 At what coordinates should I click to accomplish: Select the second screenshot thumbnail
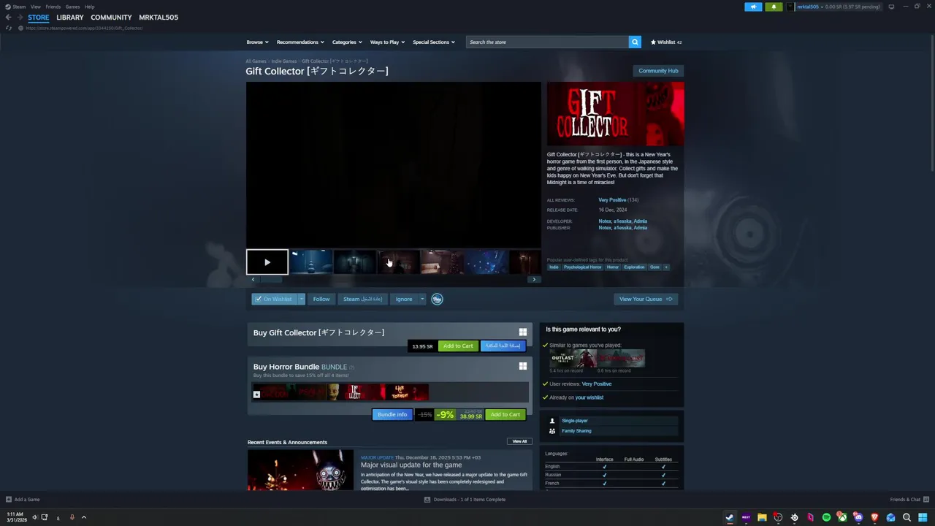(x=355, y=262)
